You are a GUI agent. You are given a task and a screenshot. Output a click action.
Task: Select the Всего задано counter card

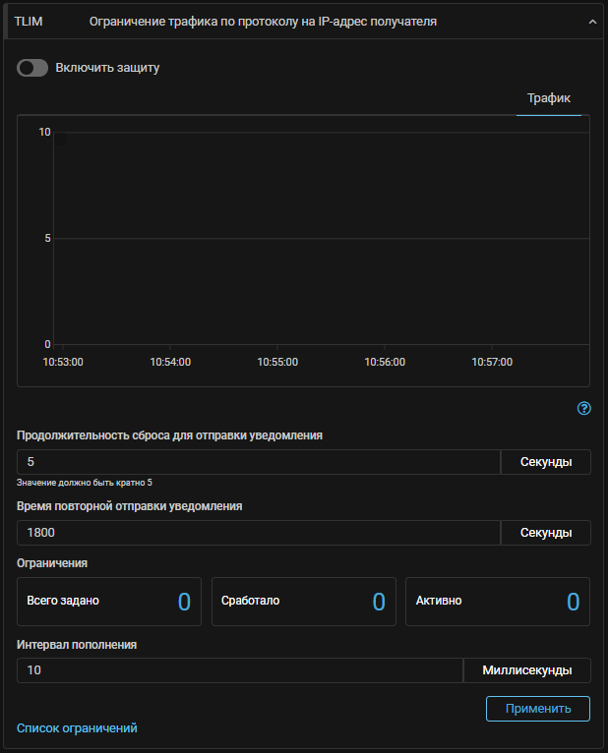point(109,602)
